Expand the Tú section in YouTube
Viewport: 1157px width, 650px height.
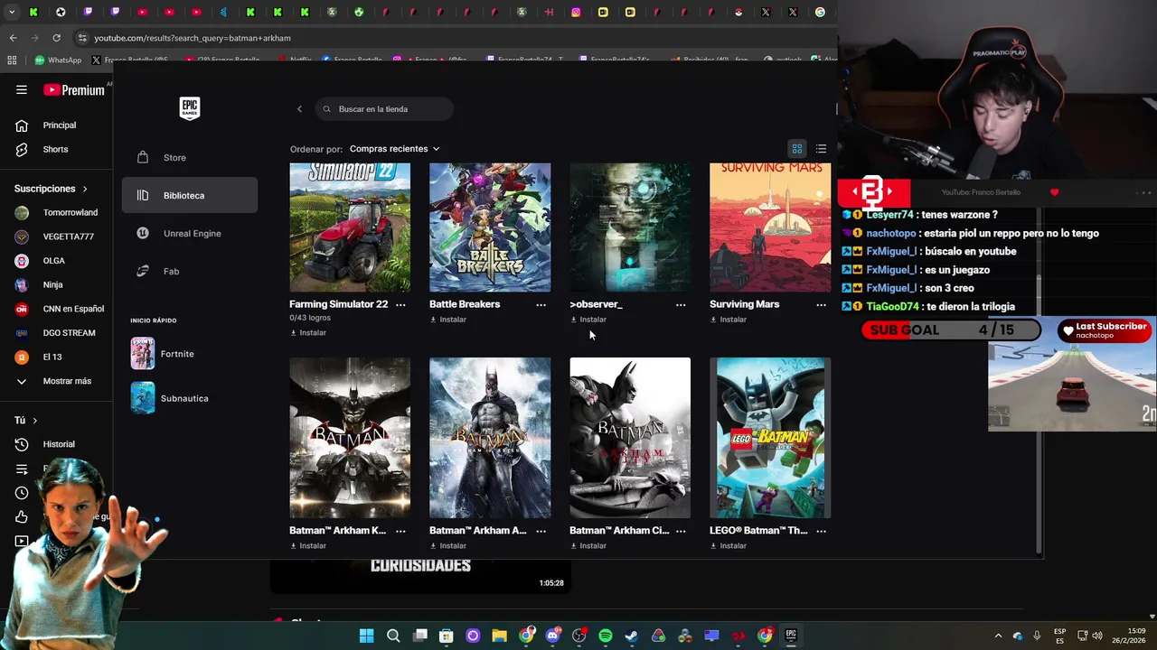click(25, 421)
